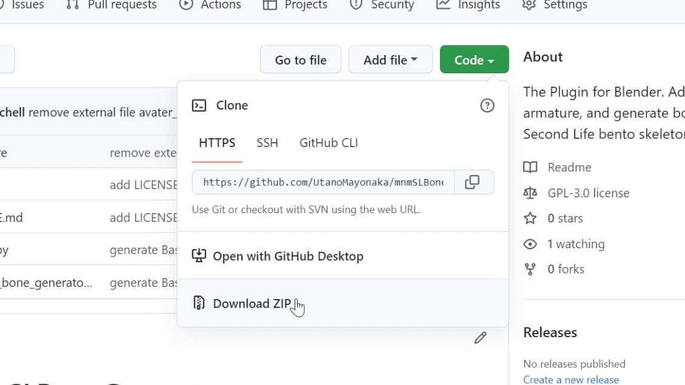
Task: Open the Settings tab
Action: [x=555, y=5]
